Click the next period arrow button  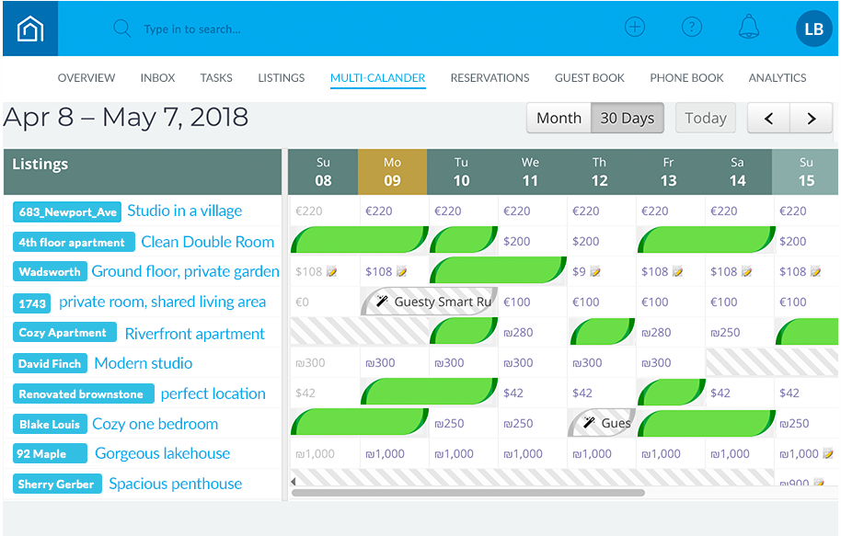click(810, 118)
